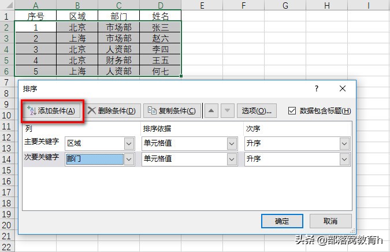Click the 北京 cell in 王五's row

point(77,60)
